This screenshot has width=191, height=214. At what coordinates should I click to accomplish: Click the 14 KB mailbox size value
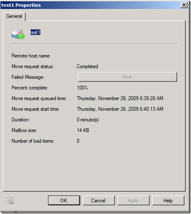click(x=83, y=130)
